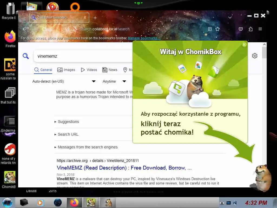
Task: Open SearXNG preferences gear icon
Action: pos(255,56)
